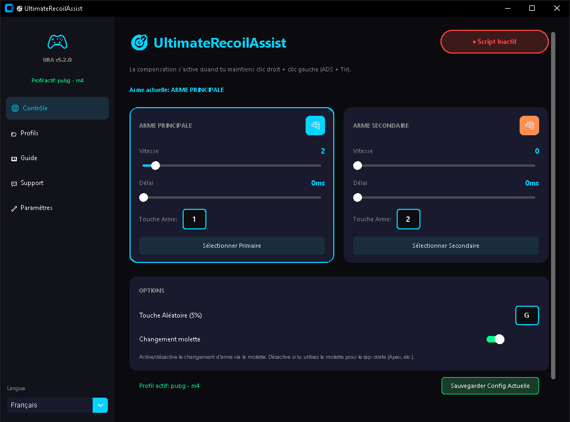Minimize the UltimateRecoilAssist window
The height and width of the screenshot is (422, 570).
508,8
